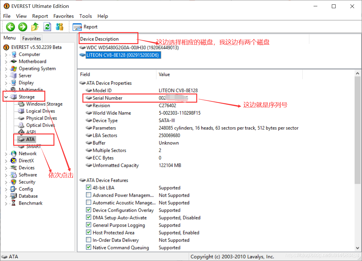The height and width of the screenshot is (261, 362).
Task: Click the Display icon in tree
Action: [x=14, y=82]
